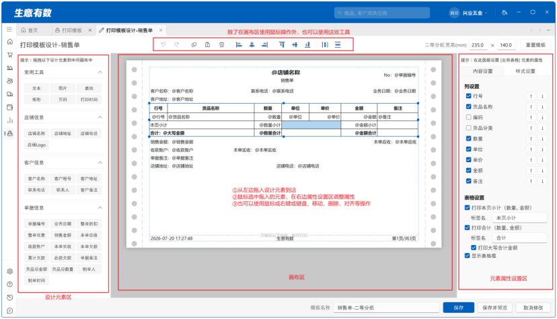Click the undo icon in design toolbar
The image size is (557, 319).
(163, 45)
